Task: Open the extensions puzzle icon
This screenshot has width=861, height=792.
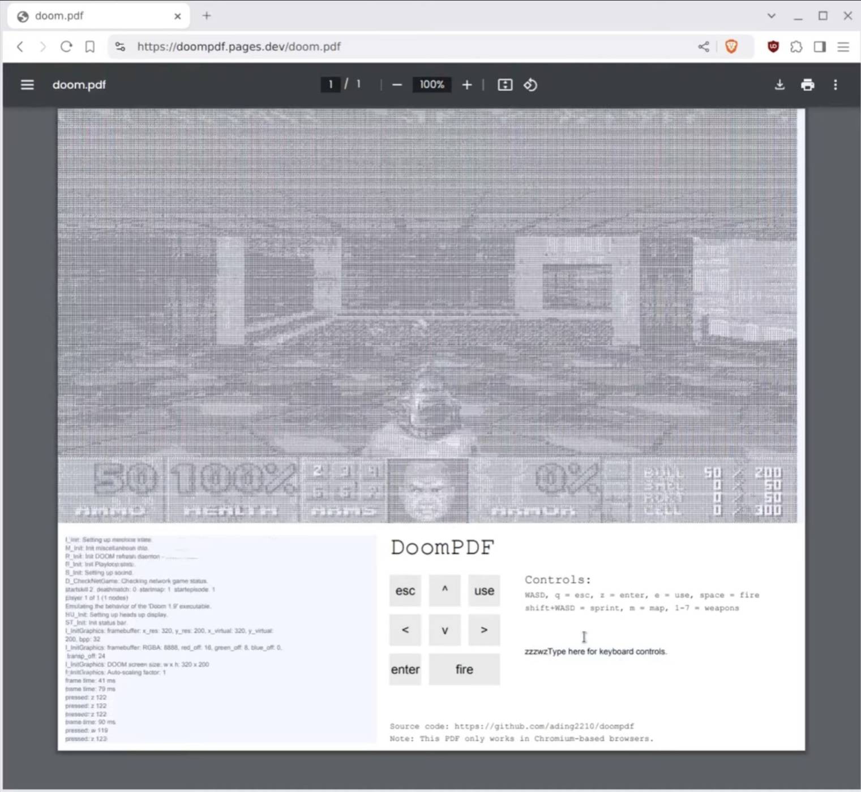Action: tap(796, 47)
